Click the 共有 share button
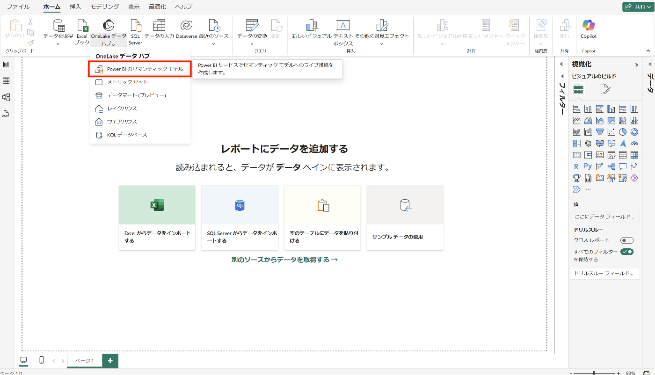The image size is (655, 375). pyautogui.click(x=638, y=7)
